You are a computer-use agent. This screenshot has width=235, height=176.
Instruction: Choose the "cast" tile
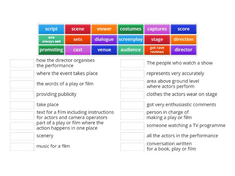[x=78, y=50]
